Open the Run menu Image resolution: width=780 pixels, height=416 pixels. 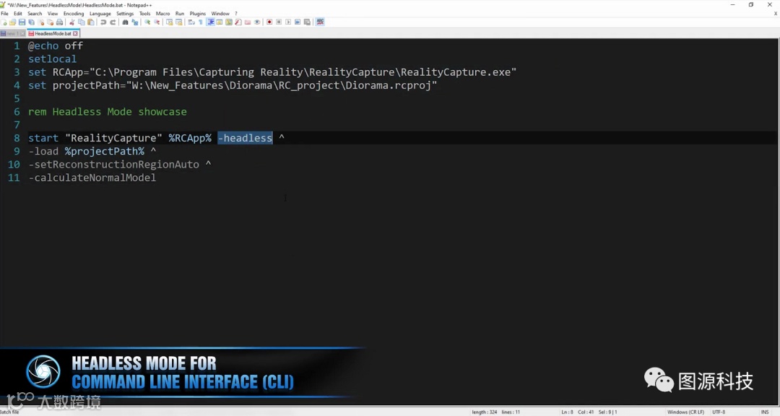click(x=180, y=14)
